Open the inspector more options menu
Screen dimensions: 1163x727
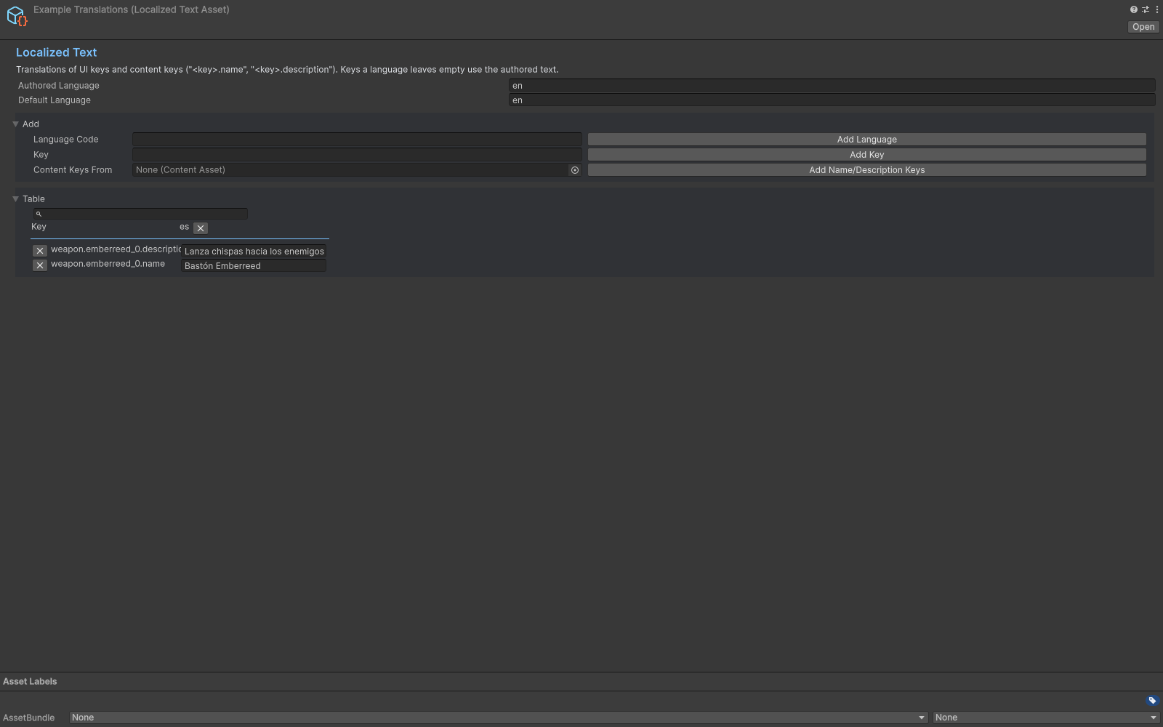pos(1156,9)
